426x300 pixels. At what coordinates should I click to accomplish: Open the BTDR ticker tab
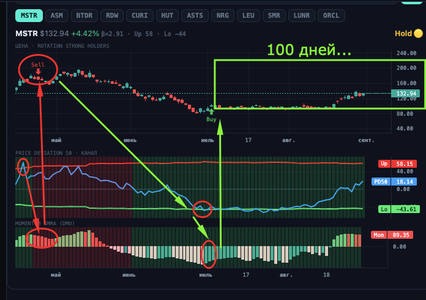[84, 15]
